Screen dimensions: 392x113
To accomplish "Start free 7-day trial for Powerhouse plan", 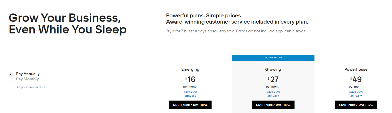I will click(x=356, y=105).
